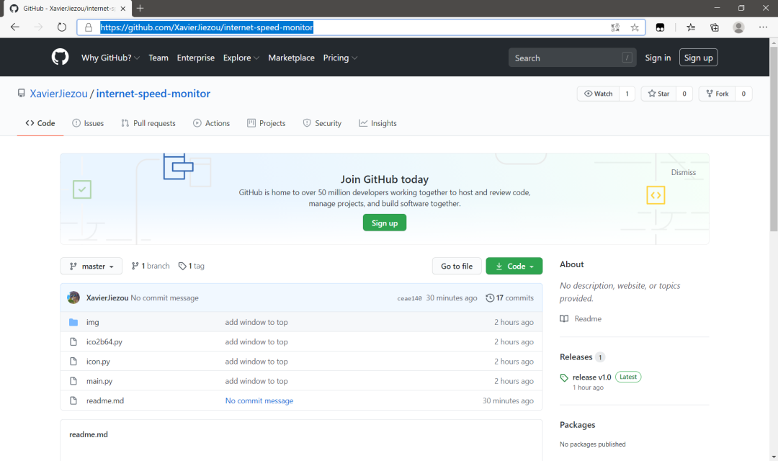778x461 pixels.
Task: Open the browser profile avatar
Action: [738, 27]
